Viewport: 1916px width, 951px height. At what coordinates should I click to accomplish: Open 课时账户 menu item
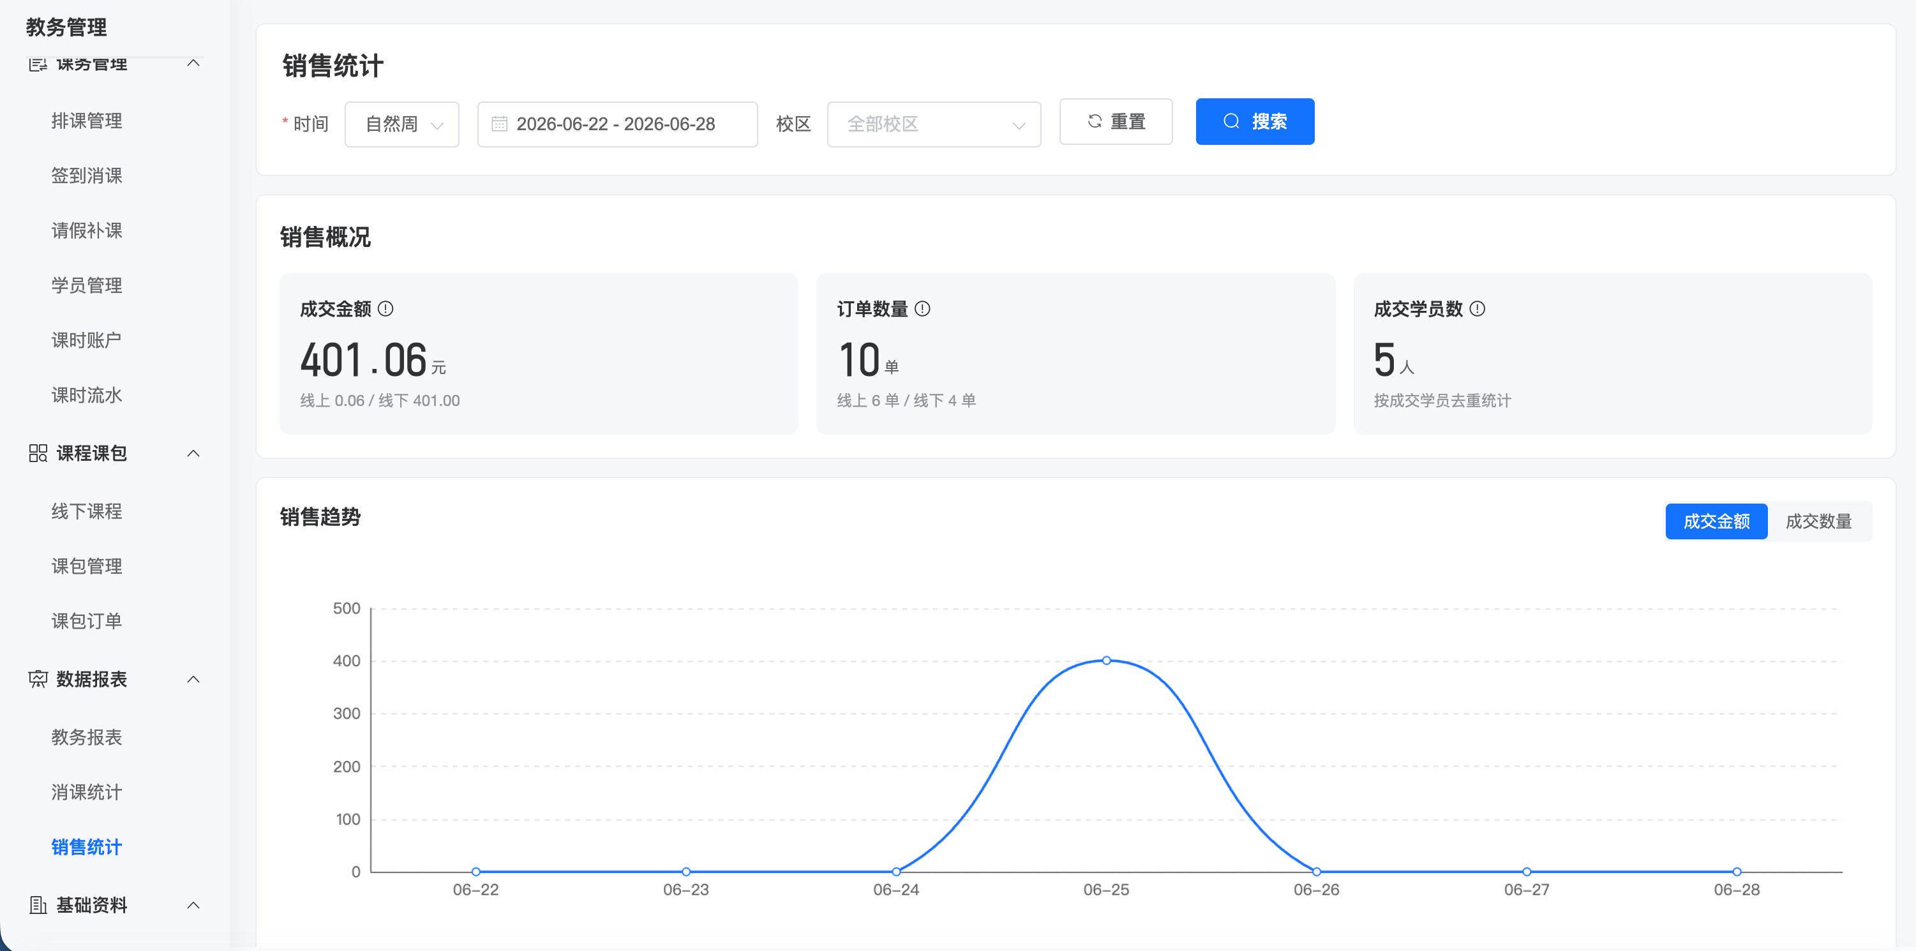coord(86,340)
